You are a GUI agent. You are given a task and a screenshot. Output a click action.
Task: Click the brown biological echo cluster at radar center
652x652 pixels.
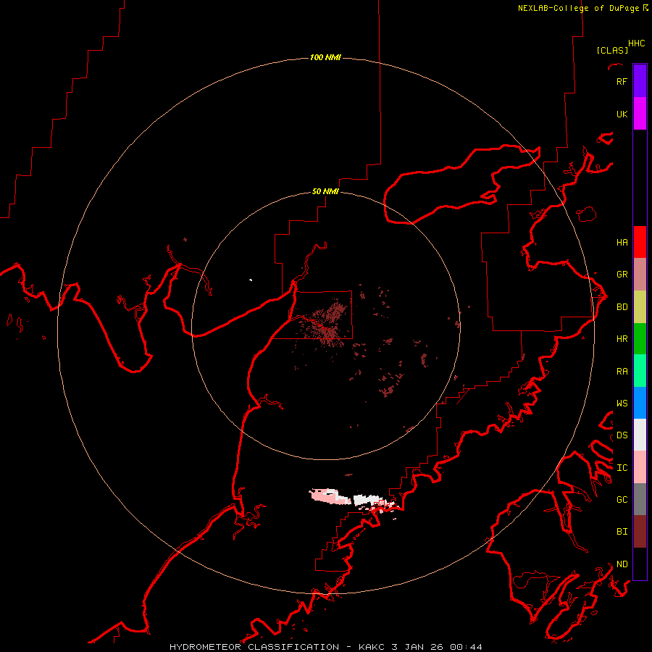pyautogui.click(x=328, y=324)
